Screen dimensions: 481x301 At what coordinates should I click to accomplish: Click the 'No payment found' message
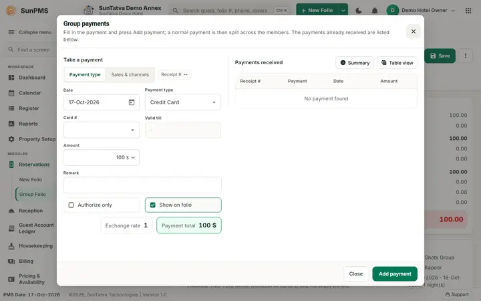(x=326, y=98)
